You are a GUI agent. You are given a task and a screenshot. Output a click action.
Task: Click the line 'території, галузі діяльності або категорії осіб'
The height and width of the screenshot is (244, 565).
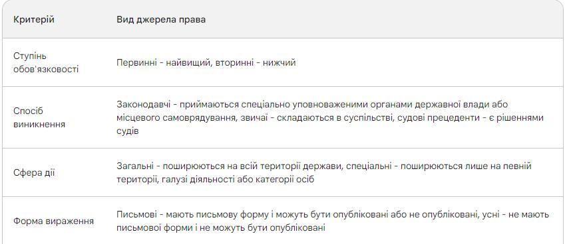(215, 179)
